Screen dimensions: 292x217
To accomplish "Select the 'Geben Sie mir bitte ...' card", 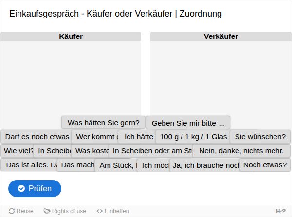I will (188, 123).
